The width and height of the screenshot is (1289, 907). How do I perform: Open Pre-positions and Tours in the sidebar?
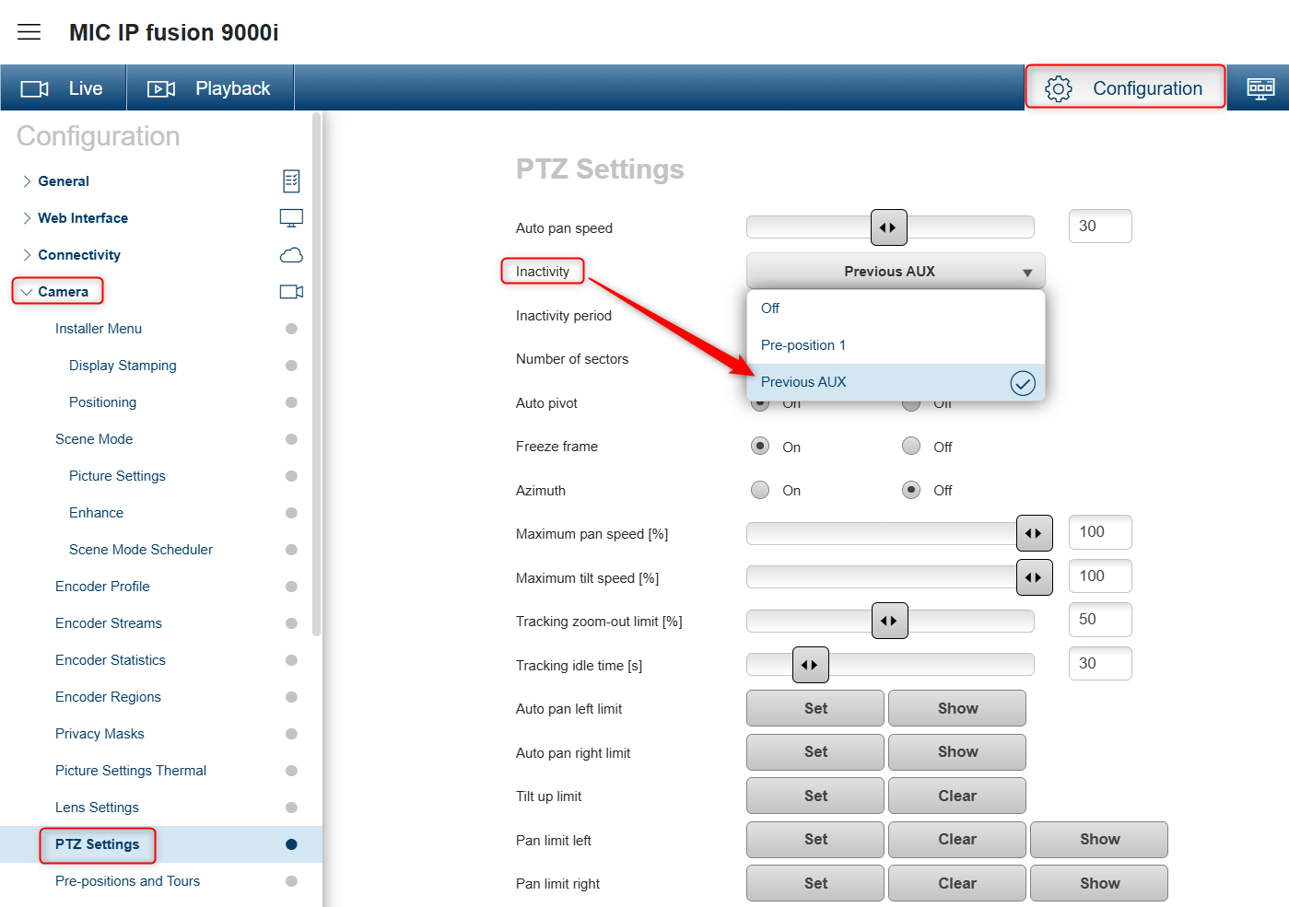pos(127,881)
